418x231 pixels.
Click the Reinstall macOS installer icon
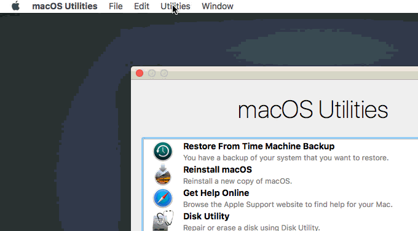click(163, 174)
